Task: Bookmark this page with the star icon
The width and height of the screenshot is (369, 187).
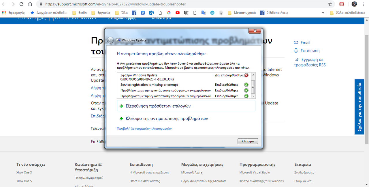Action: coord(330,4)
